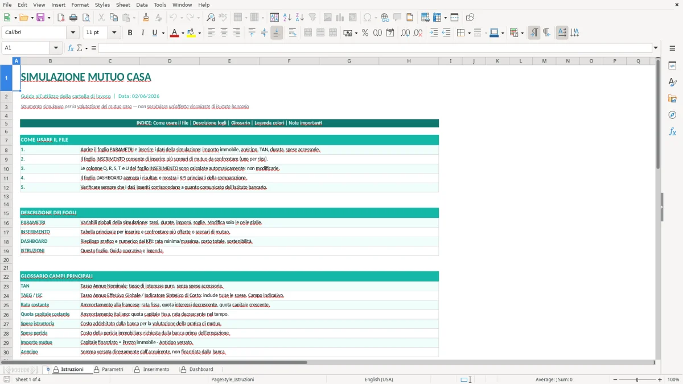This screenshot has width=683, height=384.
Task: Click the Increase Indent icon
Action: tap(434, 33)
